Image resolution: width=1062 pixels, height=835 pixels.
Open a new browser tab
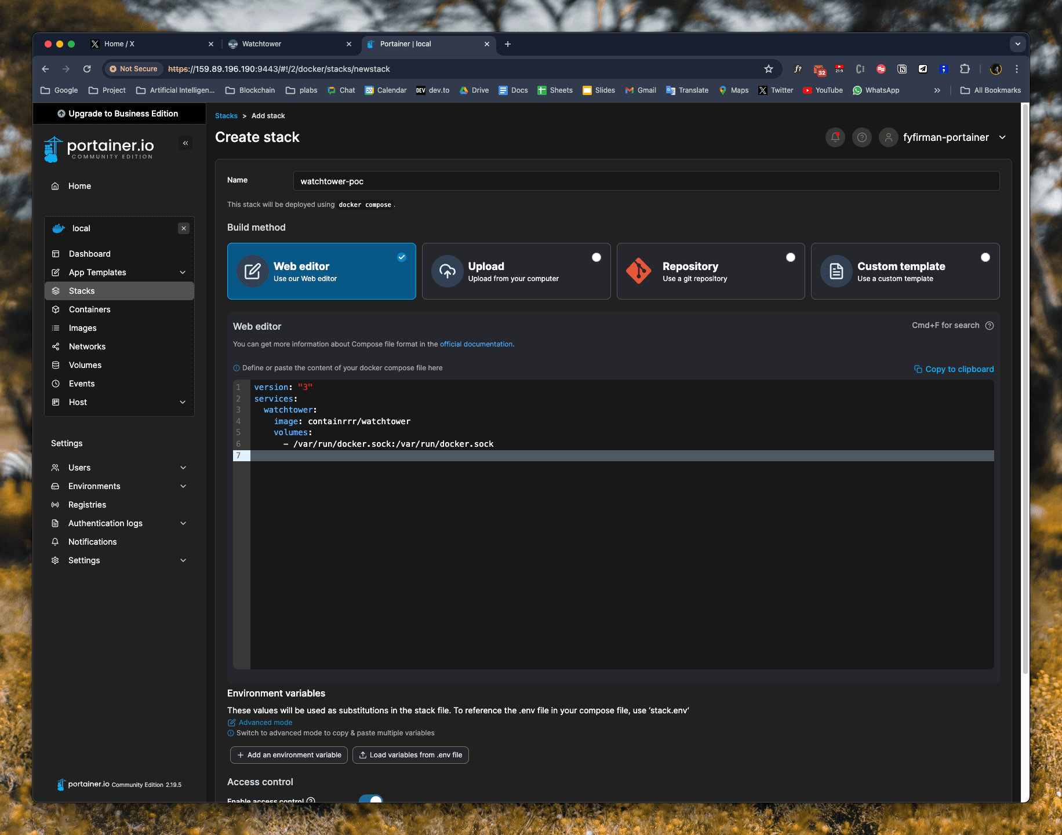(508, 44)
